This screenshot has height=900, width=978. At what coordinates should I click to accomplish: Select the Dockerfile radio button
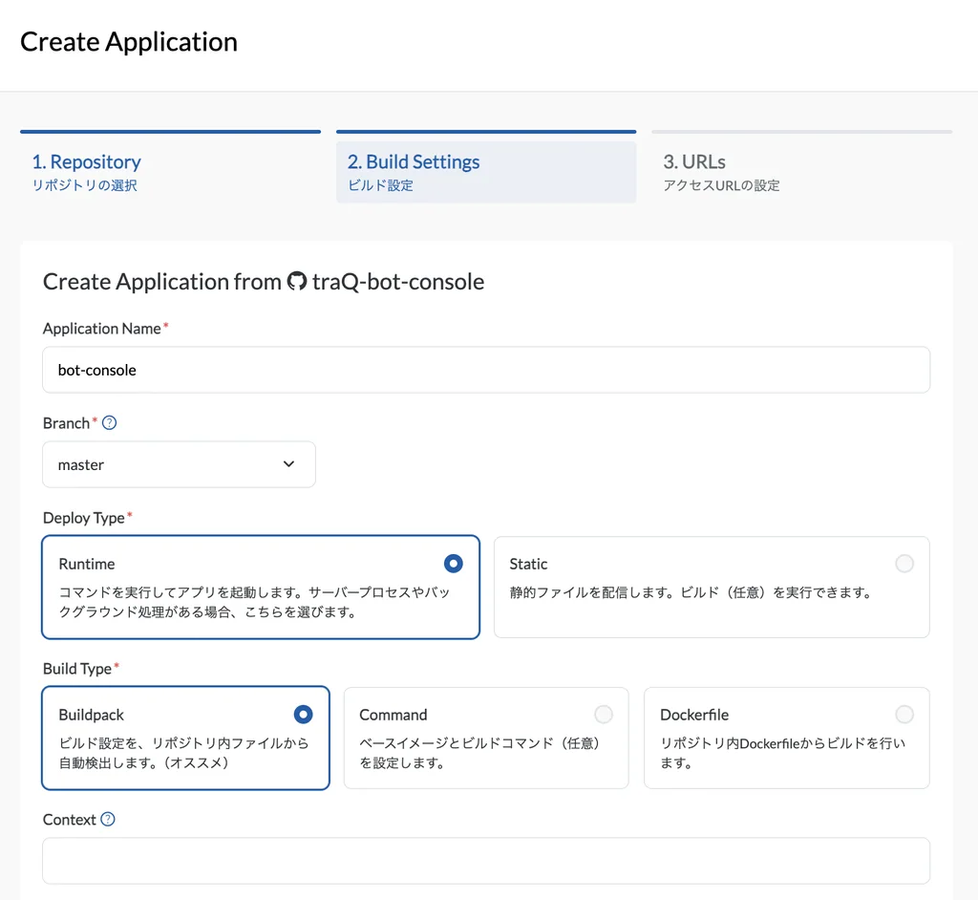coord(904,714)
